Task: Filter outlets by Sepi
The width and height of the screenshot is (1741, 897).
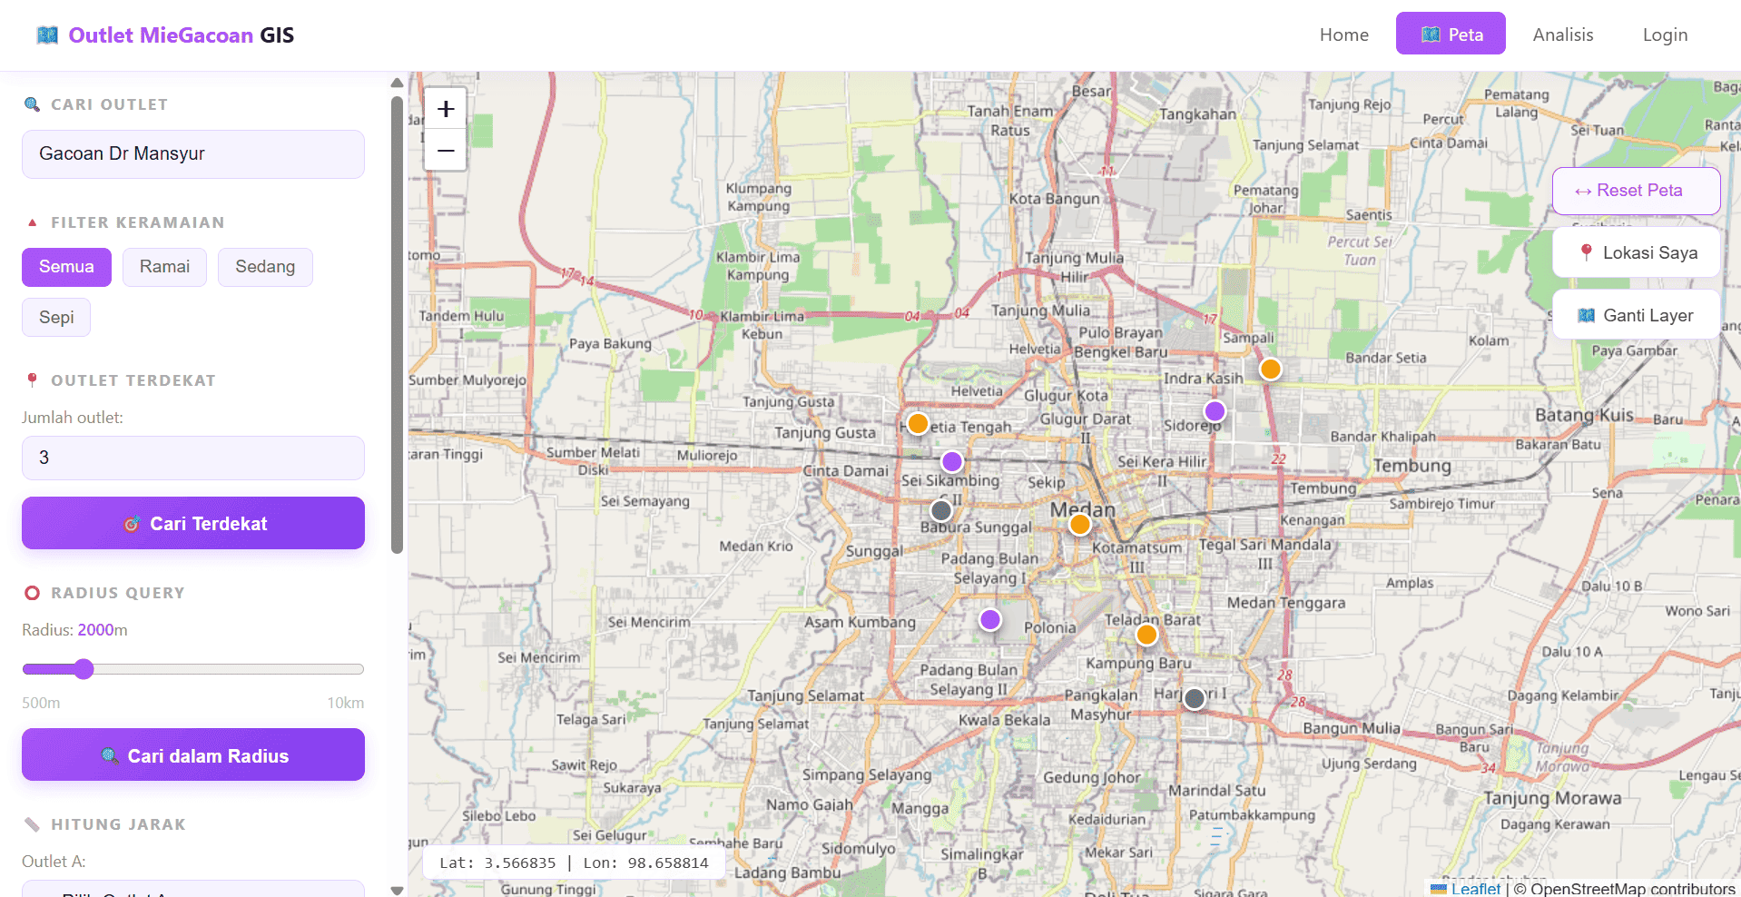Action: [56, 318]
